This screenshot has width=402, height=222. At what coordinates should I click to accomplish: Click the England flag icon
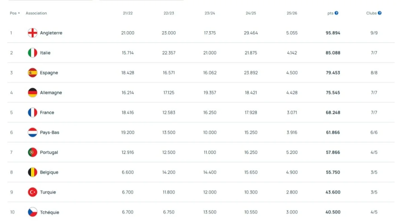point(32,33)
